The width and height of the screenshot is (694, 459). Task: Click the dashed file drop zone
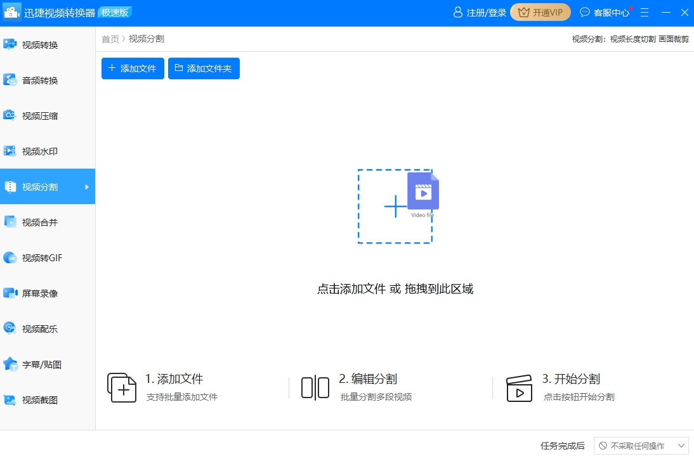395,205
